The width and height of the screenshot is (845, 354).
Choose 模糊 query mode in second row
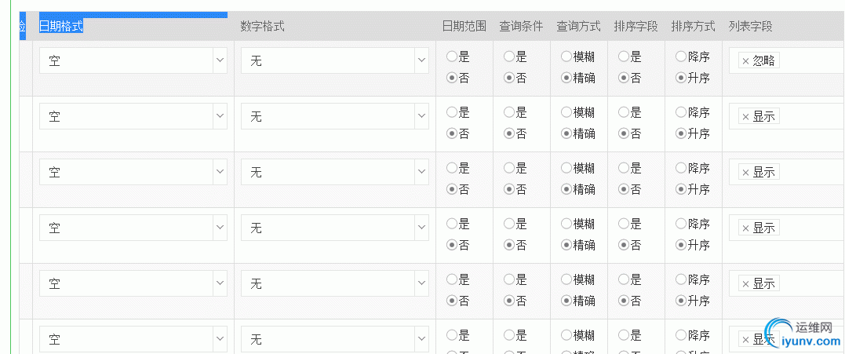pyautogui.click(x=566, y=112)
